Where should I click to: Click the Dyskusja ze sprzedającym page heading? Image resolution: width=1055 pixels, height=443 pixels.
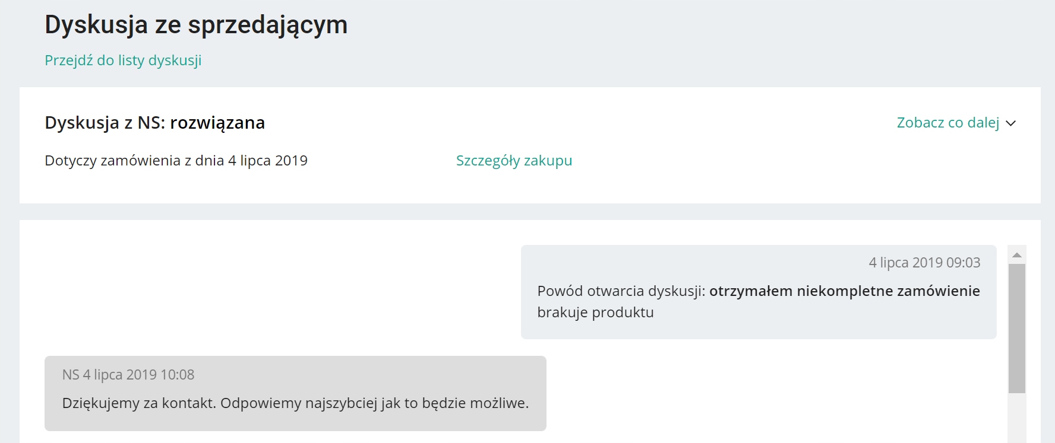click(x=196, y=25)
